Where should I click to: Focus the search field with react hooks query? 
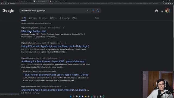(53, 11)
